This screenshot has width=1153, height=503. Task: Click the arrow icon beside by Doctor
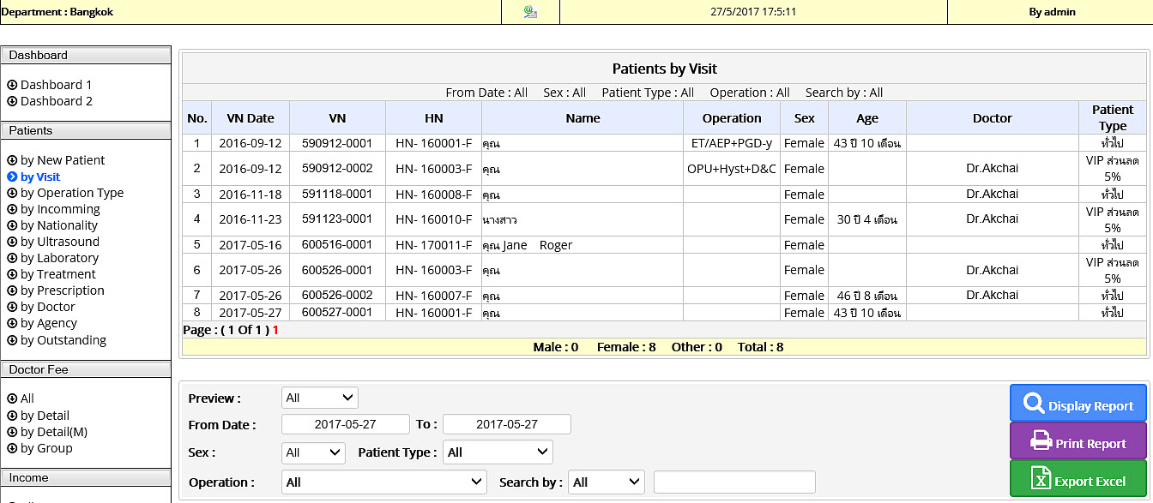click(x=12, y=307)
